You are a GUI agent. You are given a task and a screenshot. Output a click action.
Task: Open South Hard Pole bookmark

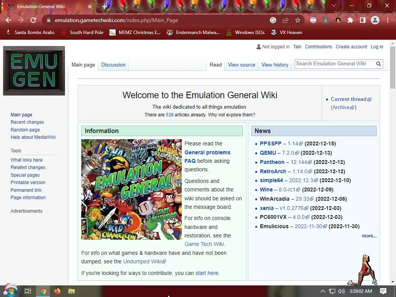(83, 32)
